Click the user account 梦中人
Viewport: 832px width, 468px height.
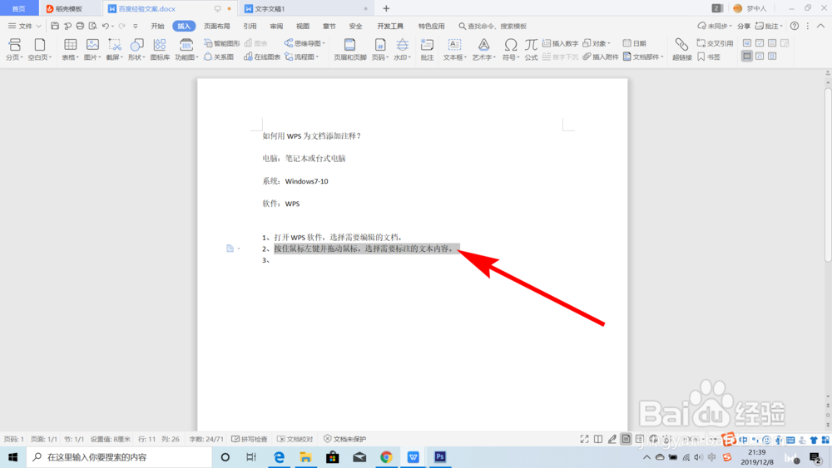(x=750, y=8)
